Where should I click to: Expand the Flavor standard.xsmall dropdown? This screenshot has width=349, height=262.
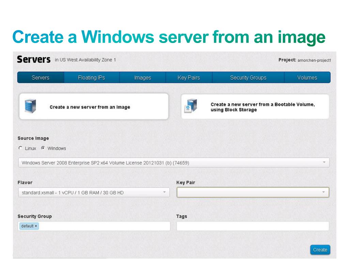[94, 192]
